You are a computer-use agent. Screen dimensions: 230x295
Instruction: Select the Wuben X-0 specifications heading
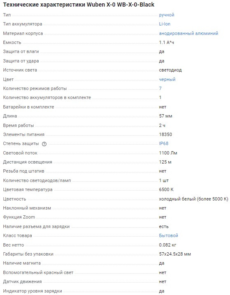tap(79, 5)
